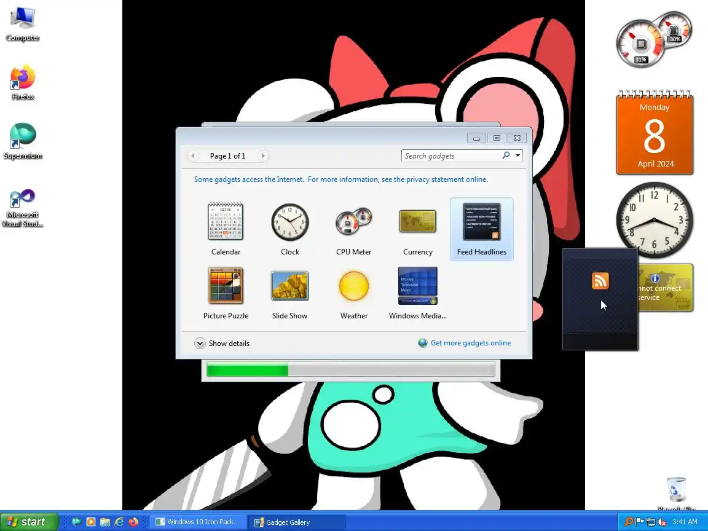Open the folder icon in quick launch

104,522
